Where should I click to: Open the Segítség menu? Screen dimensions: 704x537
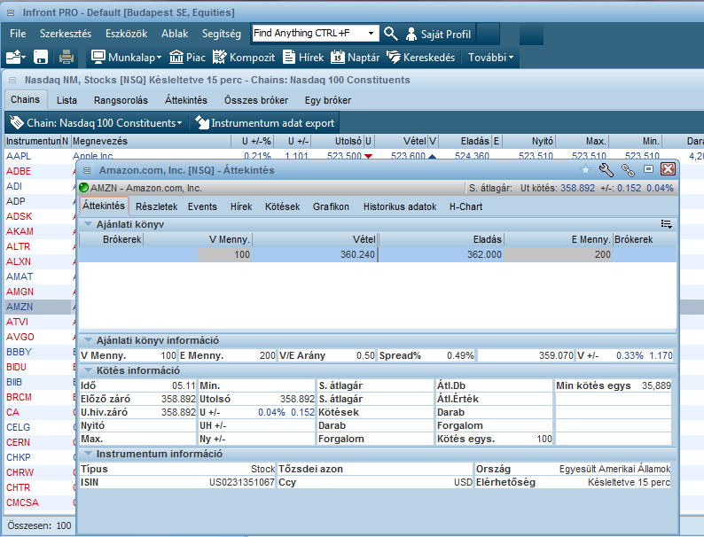(x=222, y=34)
